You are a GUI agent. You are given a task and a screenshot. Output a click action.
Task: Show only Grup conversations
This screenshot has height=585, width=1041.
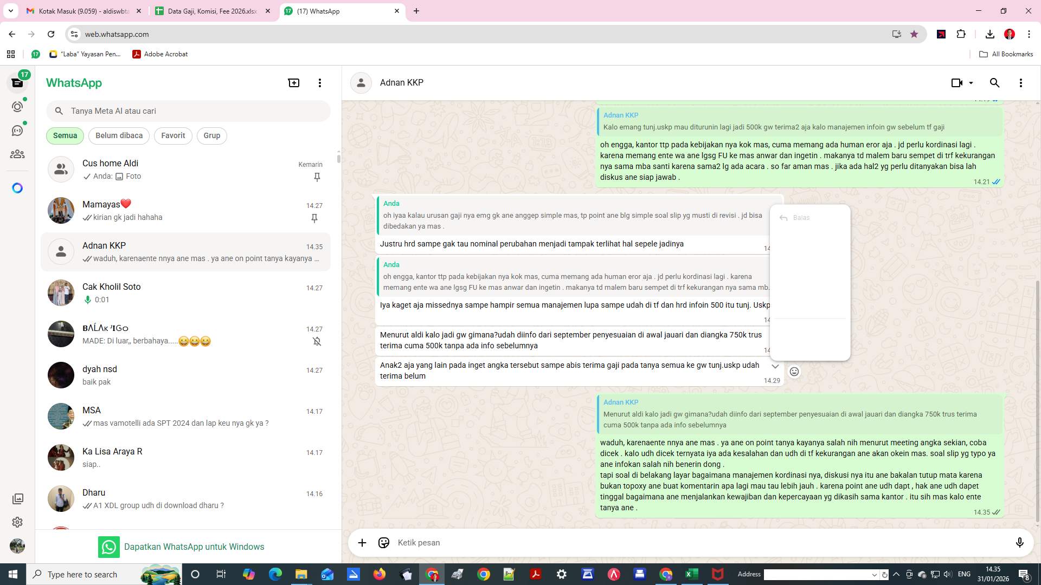click(x=211, y=135)
